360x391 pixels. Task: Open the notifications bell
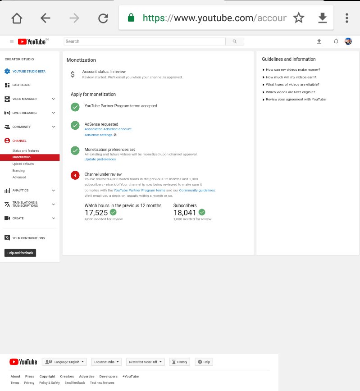(x=336, y=41)
